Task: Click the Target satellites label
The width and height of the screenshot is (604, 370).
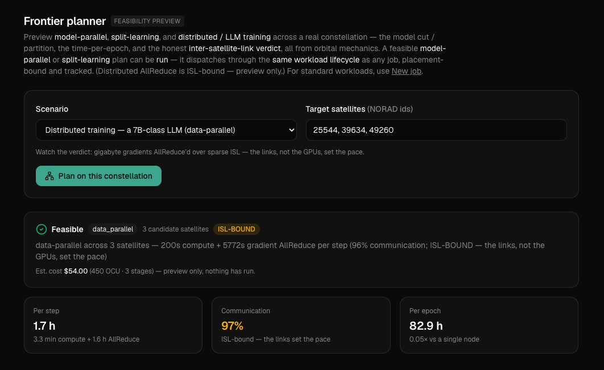Action: [x=335, y=109]
